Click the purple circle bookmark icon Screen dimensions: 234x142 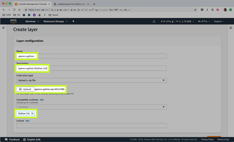34,15
